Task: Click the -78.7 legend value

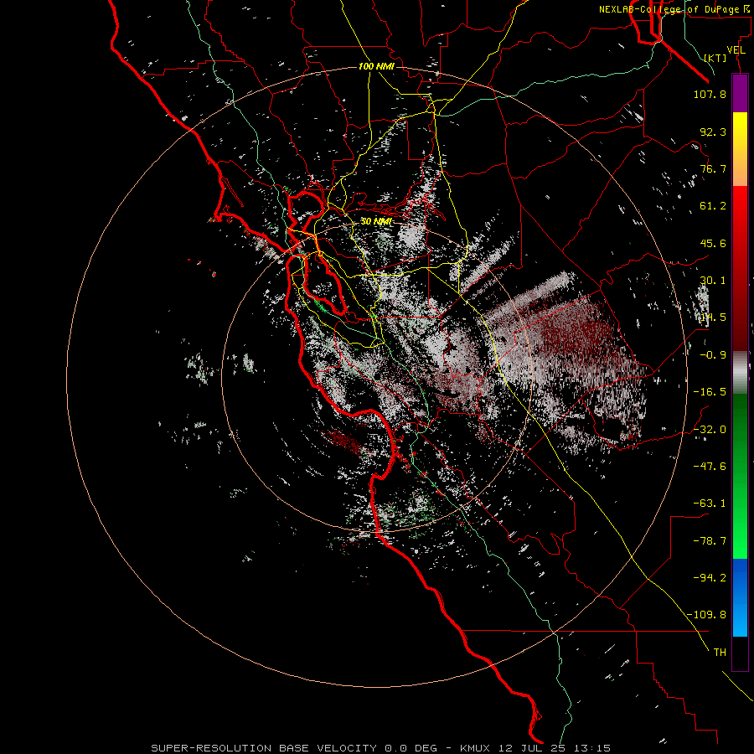Action: (710, 541)
